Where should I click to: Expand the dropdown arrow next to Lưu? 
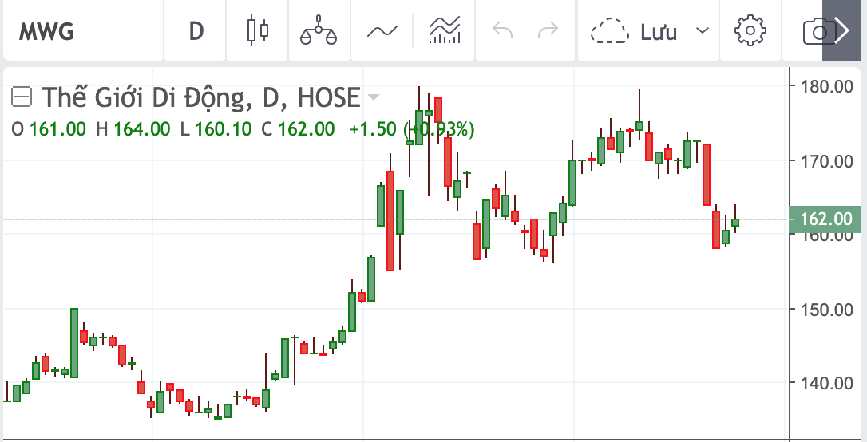(702, 31)
